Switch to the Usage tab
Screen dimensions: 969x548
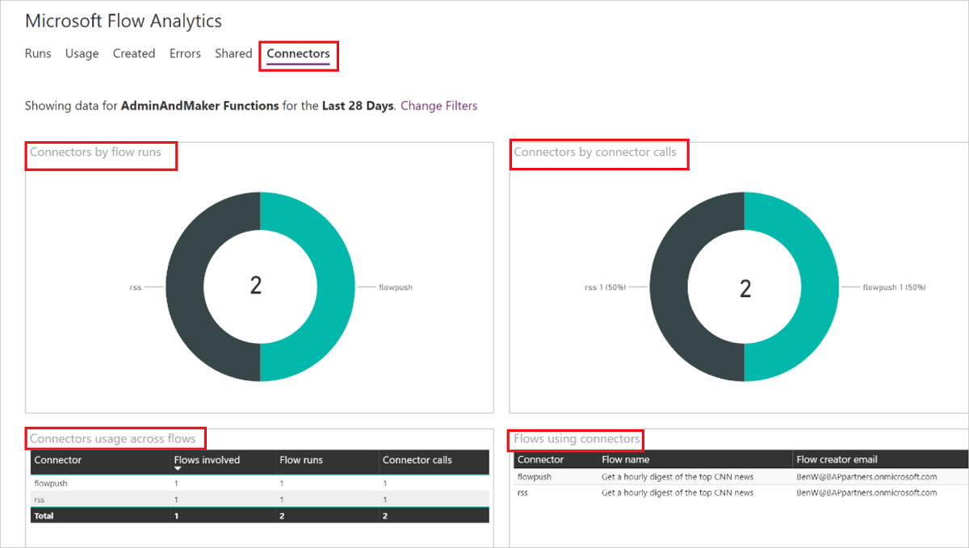point(82,53)
